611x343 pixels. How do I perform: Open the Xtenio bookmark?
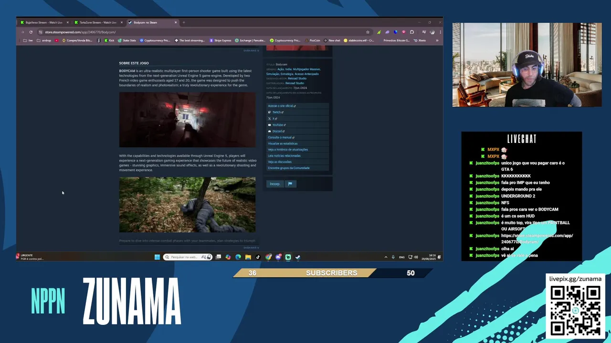tap(420, 40)
